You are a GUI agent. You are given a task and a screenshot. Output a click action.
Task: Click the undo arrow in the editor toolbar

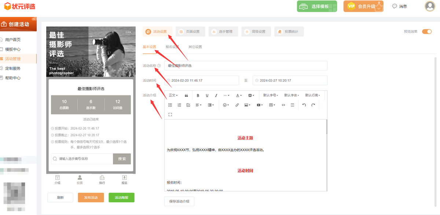coord(304,105)
